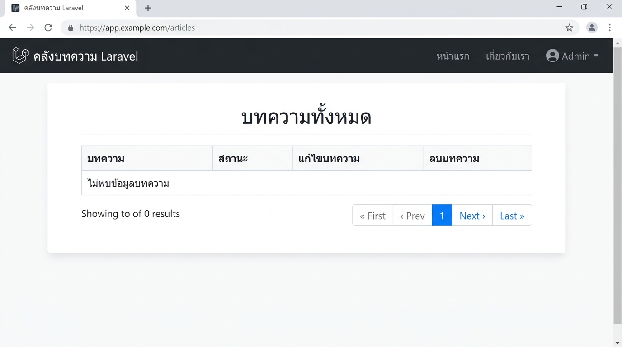The height and width of the screenshot is (347, 622).
Task: Open the เกี่ยวกับเรา navigation link
Action: (508, 56)
